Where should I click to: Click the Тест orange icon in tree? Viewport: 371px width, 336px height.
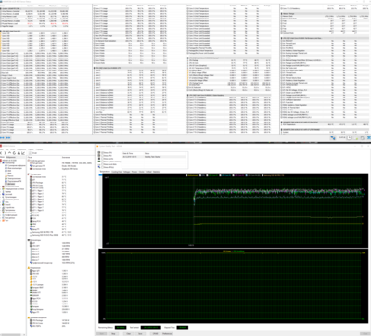(x=3, y=220)
